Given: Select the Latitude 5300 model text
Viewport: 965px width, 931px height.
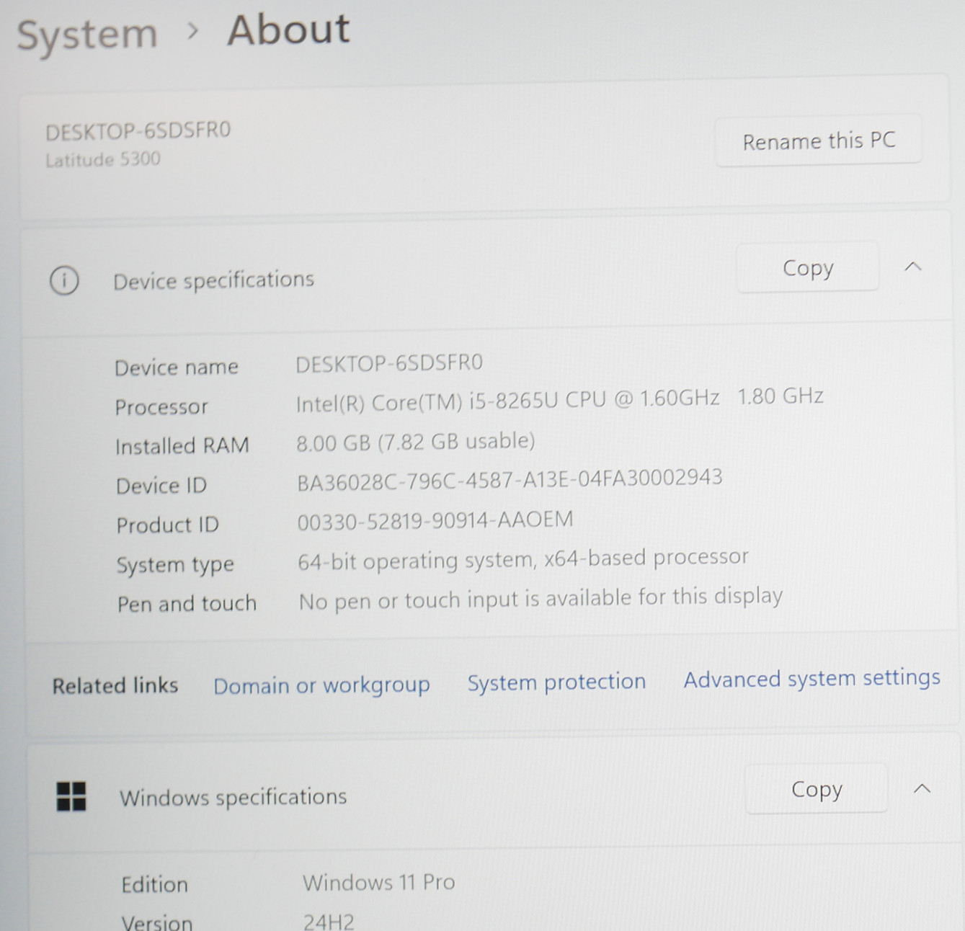Looking at the screenshot, I should tap(103, 159).
